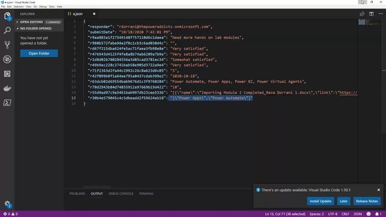Click the "2020-10-18" value on line 11
This screenshot has width=386, height=217.
click(x=183, y=76)
